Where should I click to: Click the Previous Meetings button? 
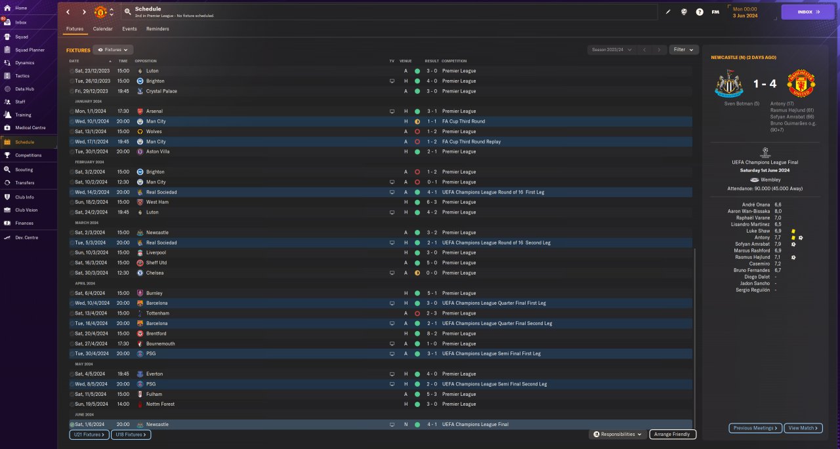point(755,428)
